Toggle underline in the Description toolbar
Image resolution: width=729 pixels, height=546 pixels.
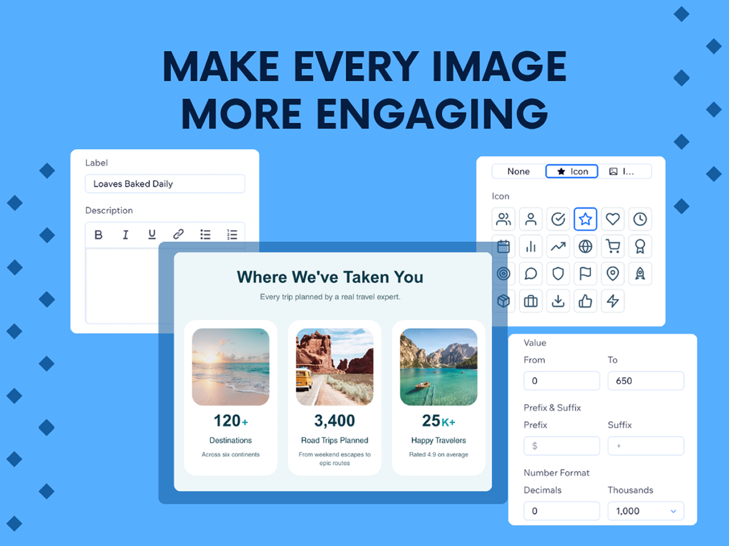(152, 235)
